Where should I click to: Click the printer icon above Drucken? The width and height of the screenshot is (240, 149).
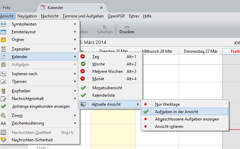[127, 26]
